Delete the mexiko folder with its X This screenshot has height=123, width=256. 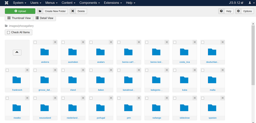coord(27,98)
